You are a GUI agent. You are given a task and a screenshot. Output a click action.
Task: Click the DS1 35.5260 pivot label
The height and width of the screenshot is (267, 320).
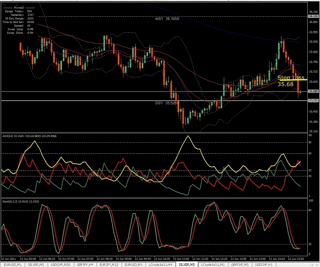pyautogui.click(x=167, y=103)
